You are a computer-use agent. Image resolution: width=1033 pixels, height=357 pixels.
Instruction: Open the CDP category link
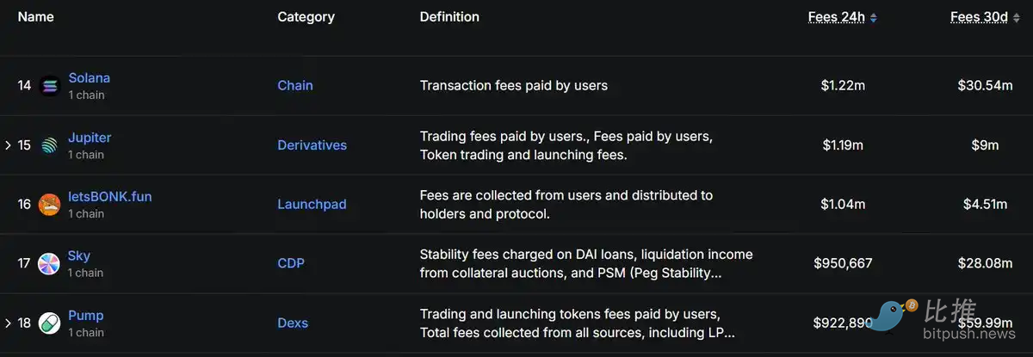point(291,263)
